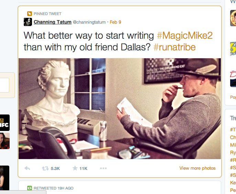Click the 5.3K retweet count
This screenshot has height=194, width=236.
pos(55,169)
